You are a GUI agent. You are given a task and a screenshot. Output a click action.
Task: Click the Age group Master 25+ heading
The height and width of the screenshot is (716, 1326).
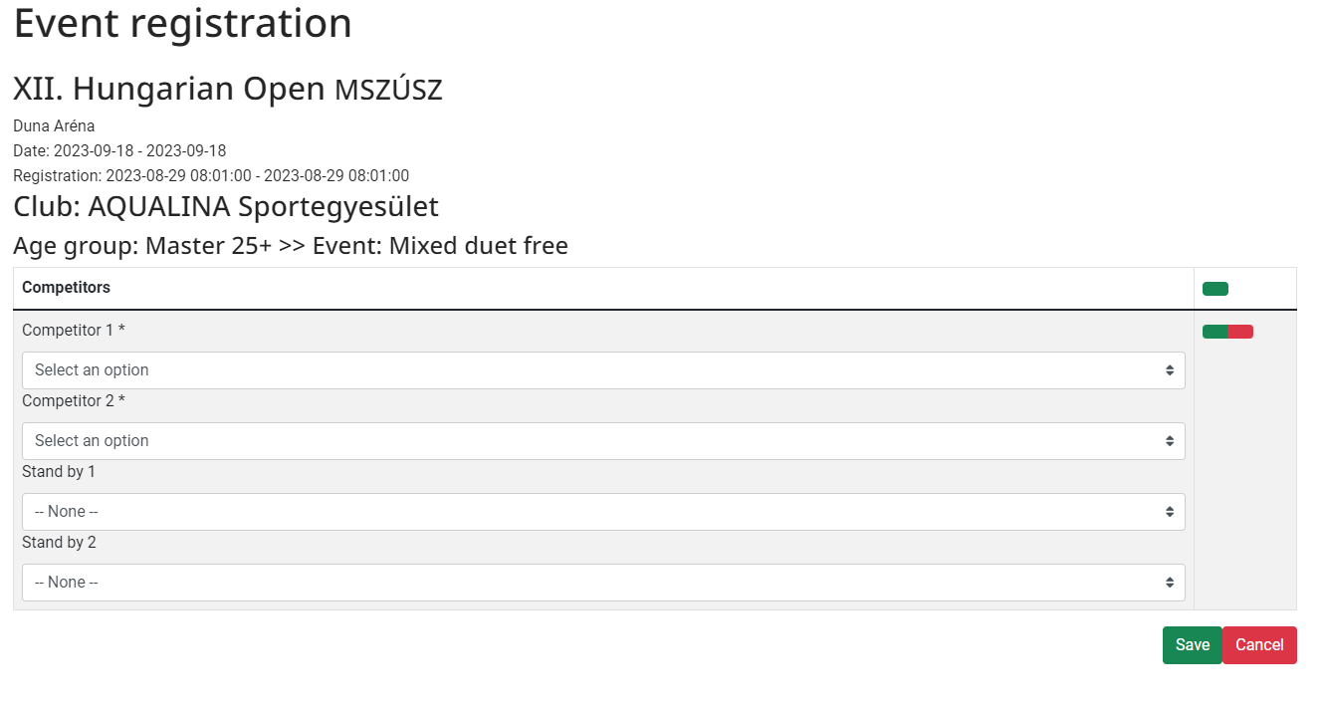pos(290,246)
